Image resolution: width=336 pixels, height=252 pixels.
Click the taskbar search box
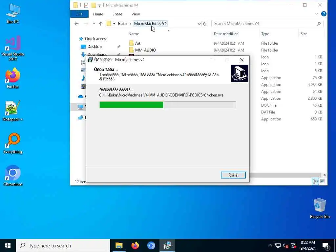(63, 245)
